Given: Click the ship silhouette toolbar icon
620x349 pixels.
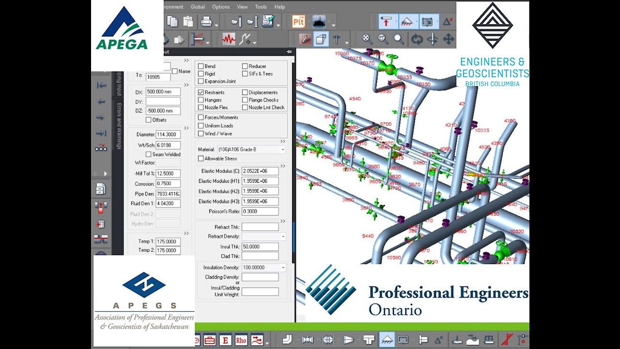Looking at the screenshot, I should pos(319,21).
